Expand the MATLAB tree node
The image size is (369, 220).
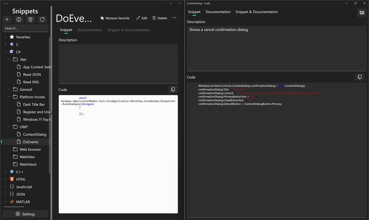[5, 202]
